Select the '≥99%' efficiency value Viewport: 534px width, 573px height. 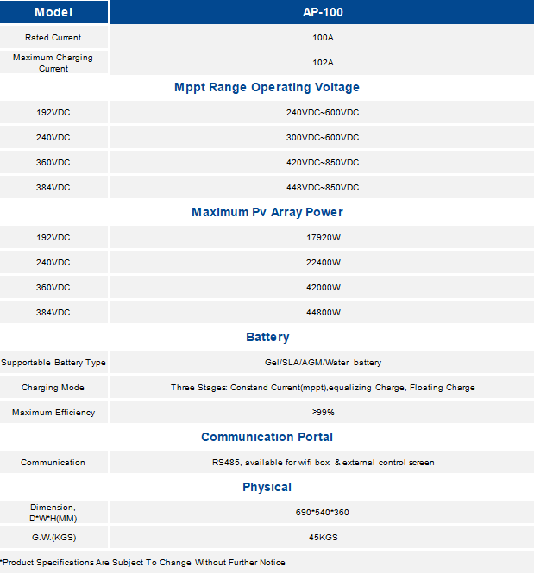tap(323, 413)
